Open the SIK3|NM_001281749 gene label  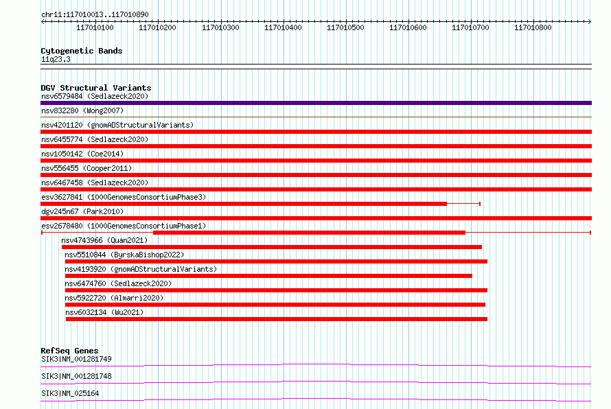pos(76,359)
